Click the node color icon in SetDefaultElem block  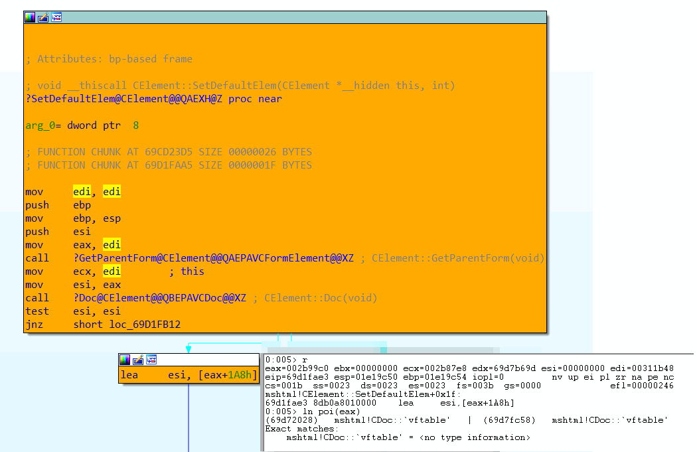point(30,17)
